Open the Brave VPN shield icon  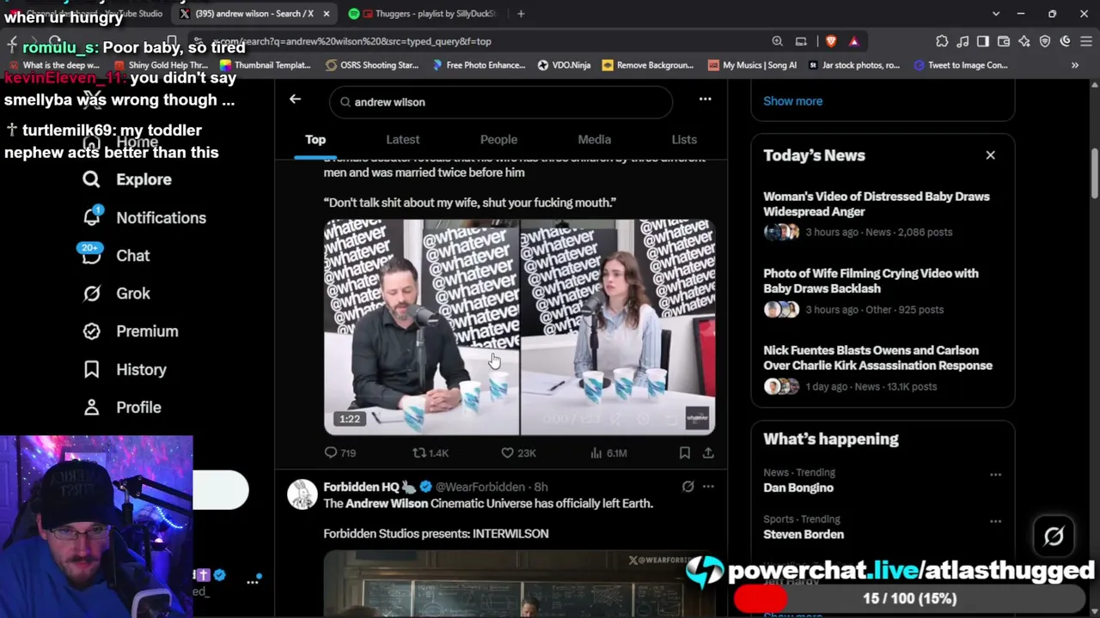1045,41
